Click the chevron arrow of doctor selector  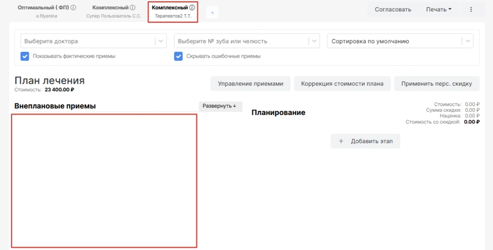pyautogui.click(x=161, y=41)
